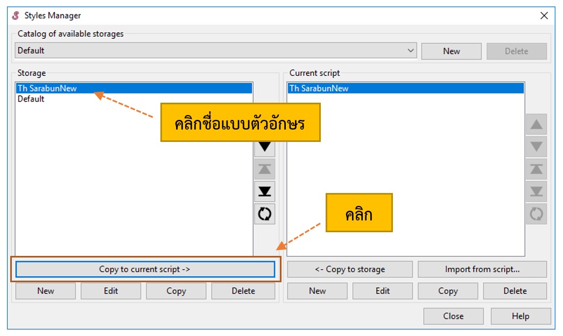Image resolution: width=563 pixels, height=336 pixels.
Task: Click move up arrow for current script
Action: click(x=537, y=125)
